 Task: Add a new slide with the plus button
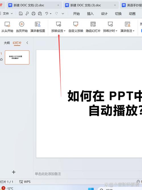click(14, 172)
